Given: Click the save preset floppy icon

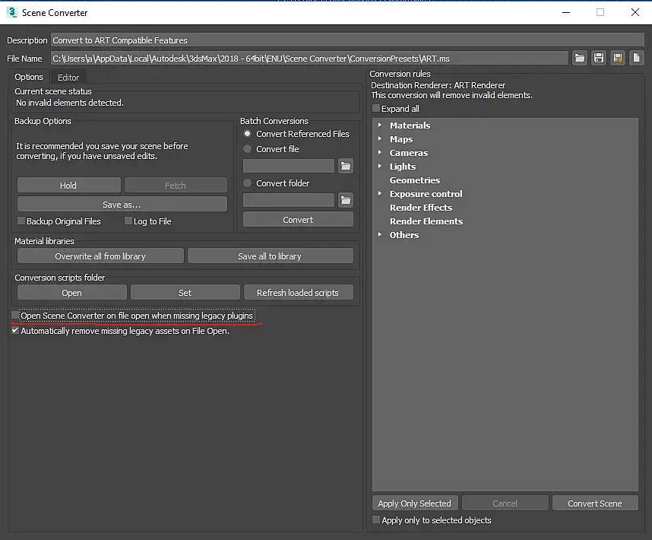Looking at the screenshot, I should coord(599,59).
